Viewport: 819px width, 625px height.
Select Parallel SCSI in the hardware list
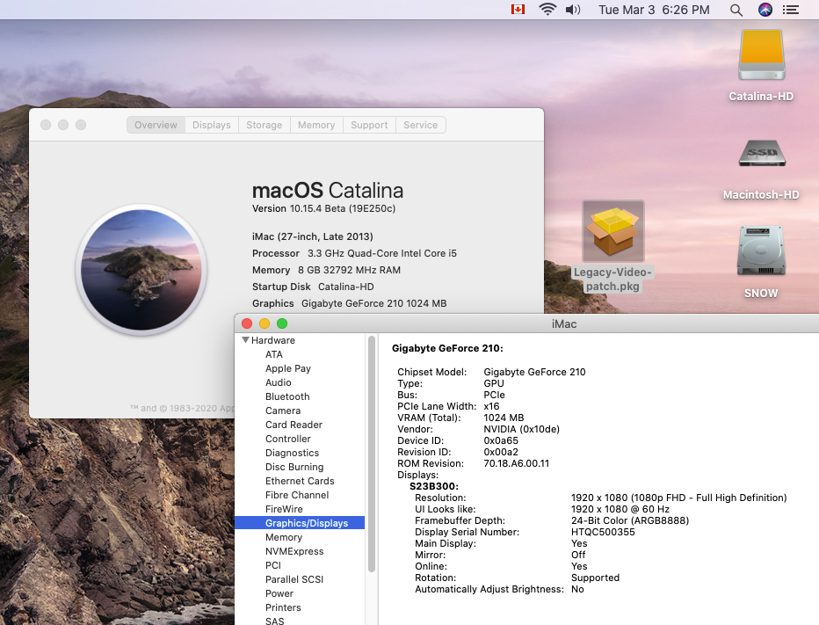300,579
